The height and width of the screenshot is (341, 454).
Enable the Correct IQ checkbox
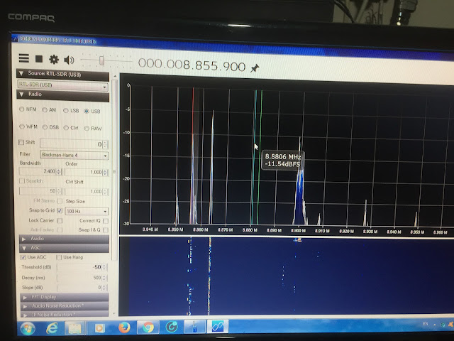click(x=106, y=221)
